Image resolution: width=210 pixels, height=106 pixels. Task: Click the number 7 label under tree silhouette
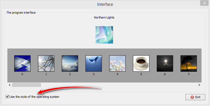pyautogui.click(x=189, y=74)
